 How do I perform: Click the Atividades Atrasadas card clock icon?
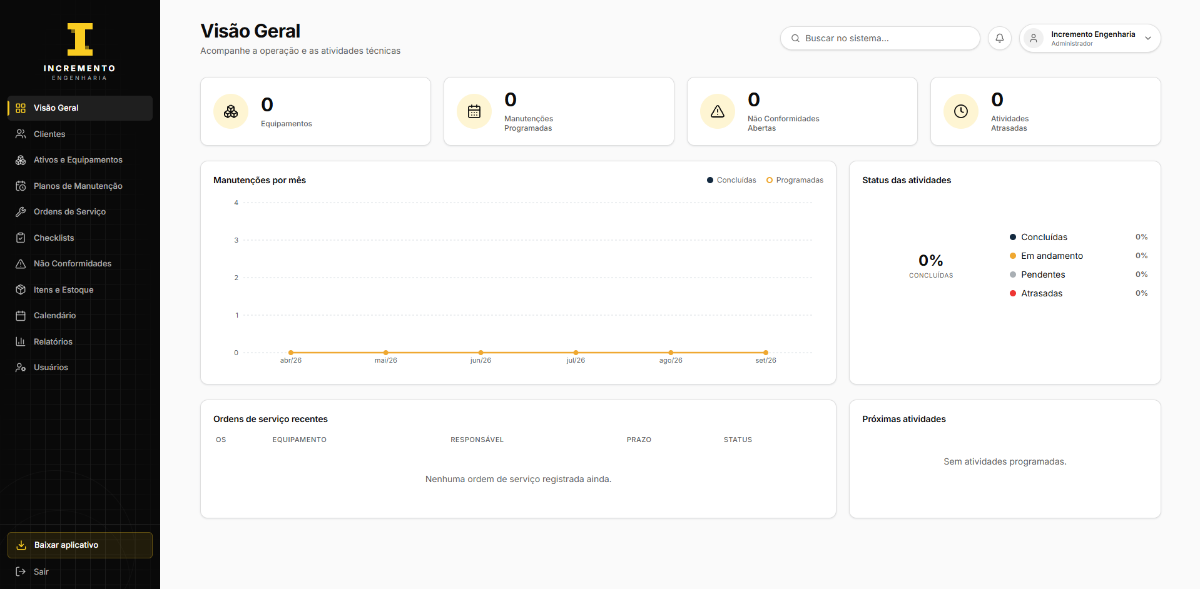pyautogui.click(x=961, y=111)
